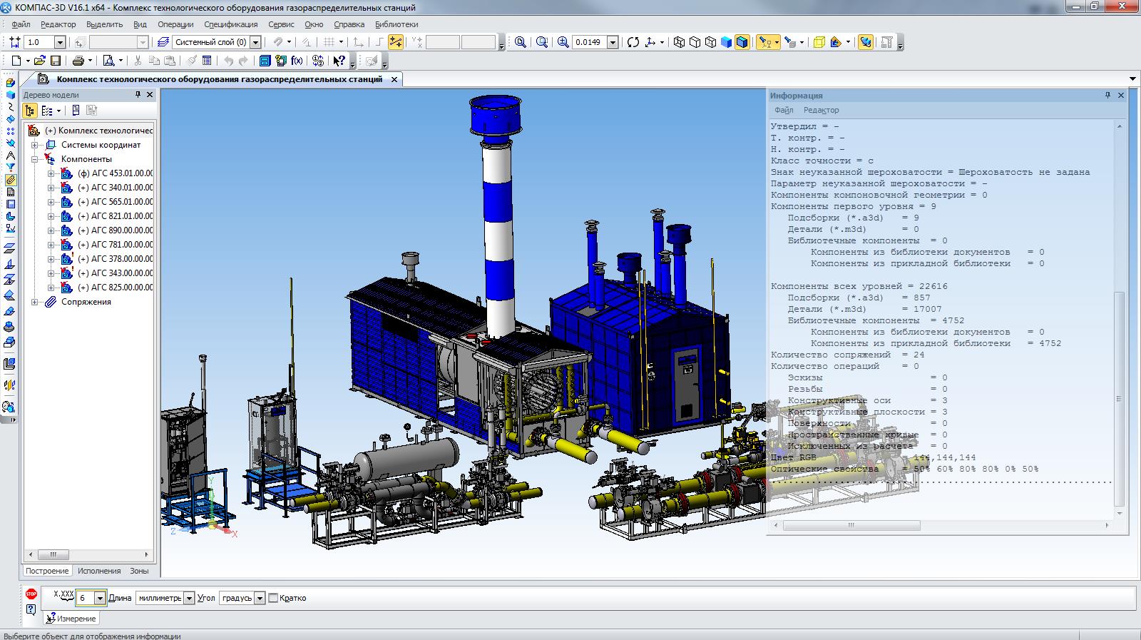This screenshot has width=1141, height=640.
Task: Click the Rotate view icon
Action: [633, 42]
